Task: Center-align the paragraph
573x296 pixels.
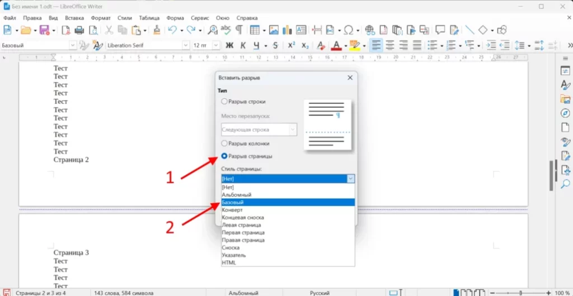Action: [x=390, y=46]
